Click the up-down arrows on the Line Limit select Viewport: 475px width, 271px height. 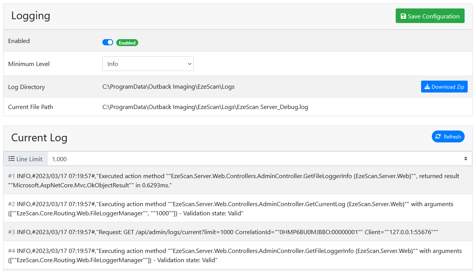pos(465,159)
